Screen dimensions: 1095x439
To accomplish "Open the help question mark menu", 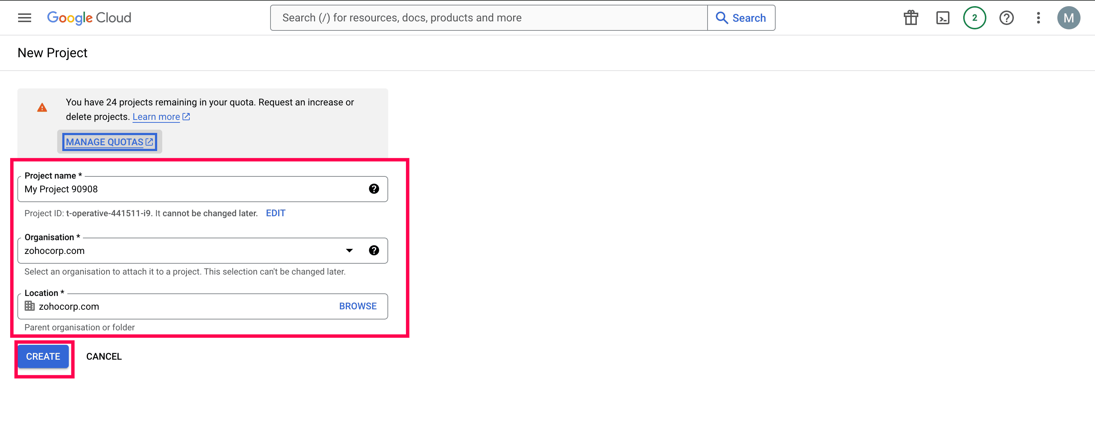I will [1006, 17].
